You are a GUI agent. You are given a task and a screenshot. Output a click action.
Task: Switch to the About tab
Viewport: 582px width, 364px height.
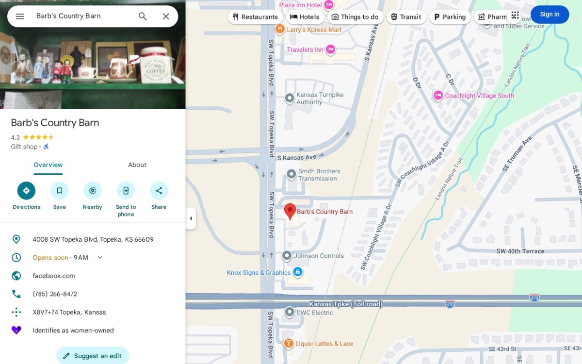(137, 165)
